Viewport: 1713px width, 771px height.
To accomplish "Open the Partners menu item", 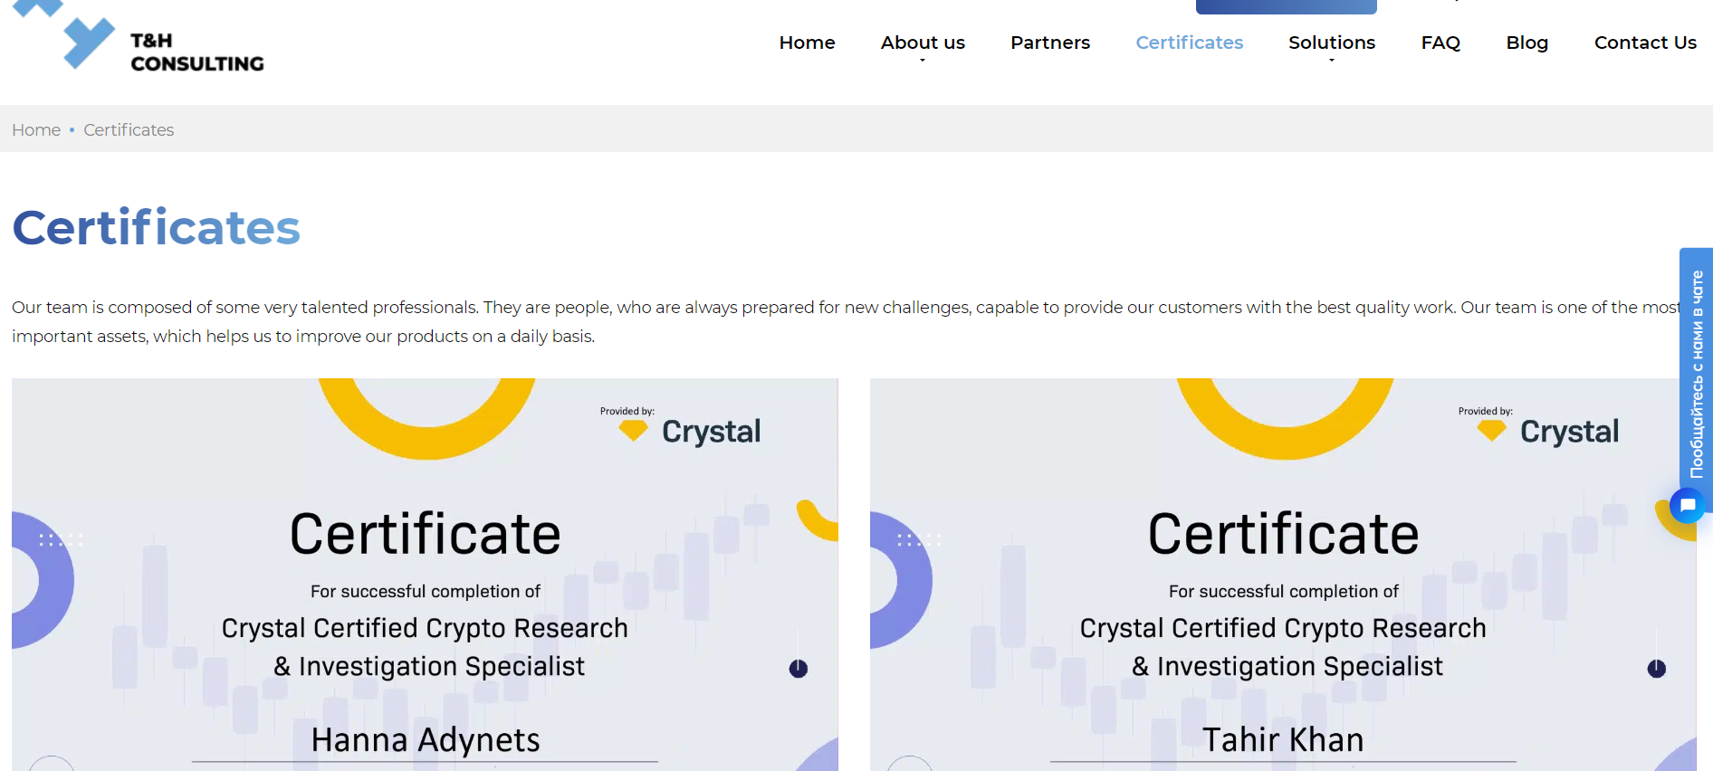I will [x=1049, y=43].
